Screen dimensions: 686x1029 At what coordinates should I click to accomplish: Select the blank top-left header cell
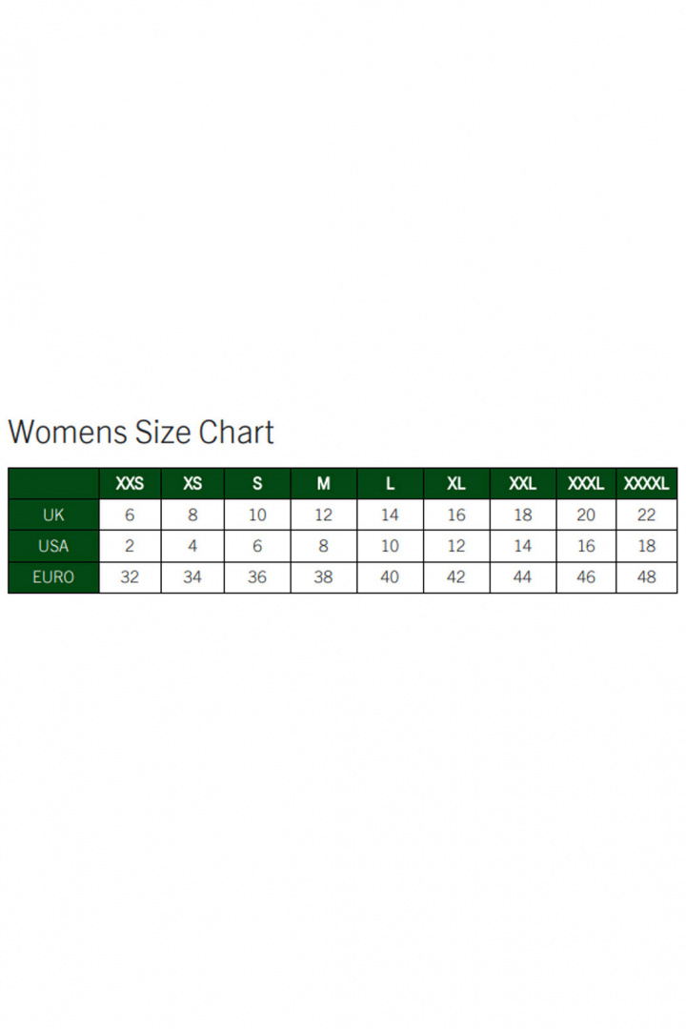(x=53, y=484)
